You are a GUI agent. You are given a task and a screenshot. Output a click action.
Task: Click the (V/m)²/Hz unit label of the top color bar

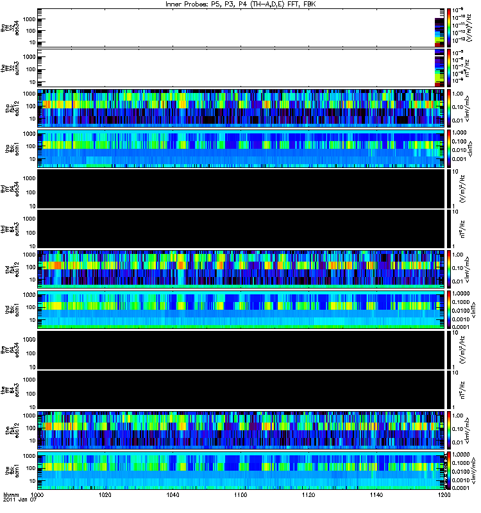469,28
